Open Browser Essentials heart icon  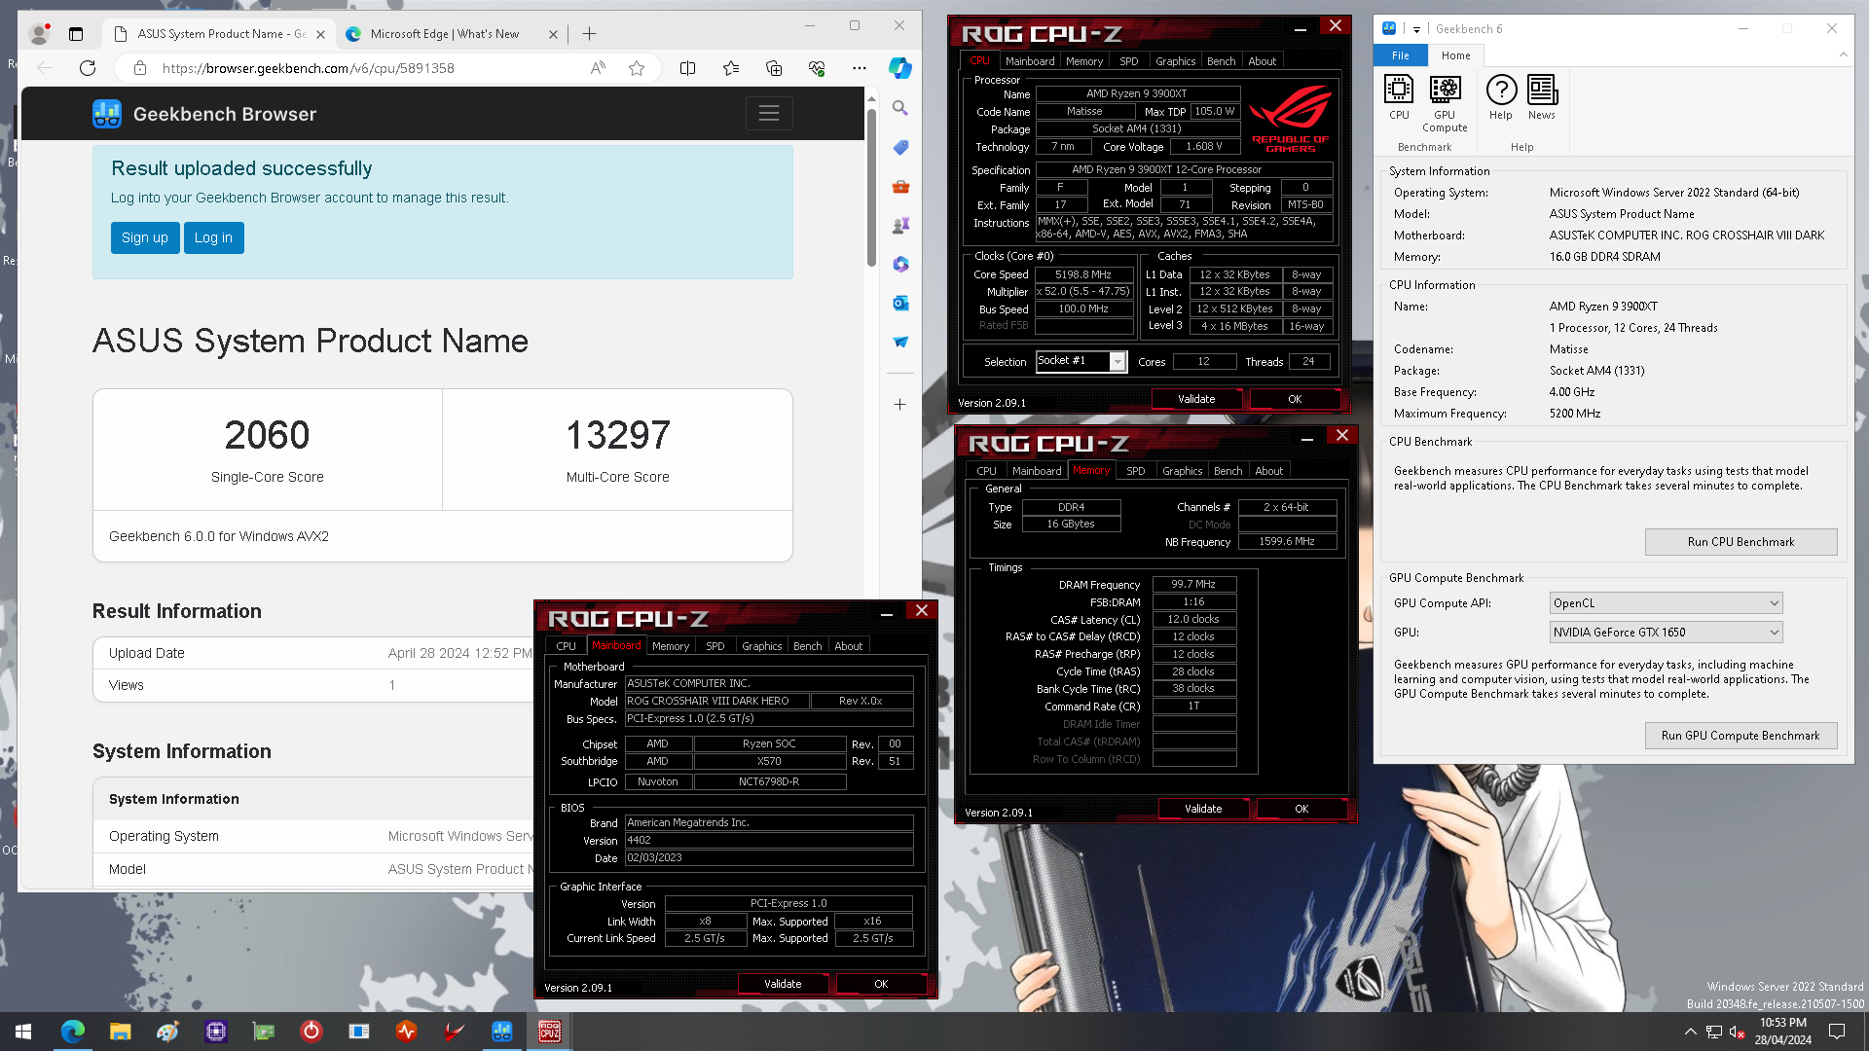[817, 68]
